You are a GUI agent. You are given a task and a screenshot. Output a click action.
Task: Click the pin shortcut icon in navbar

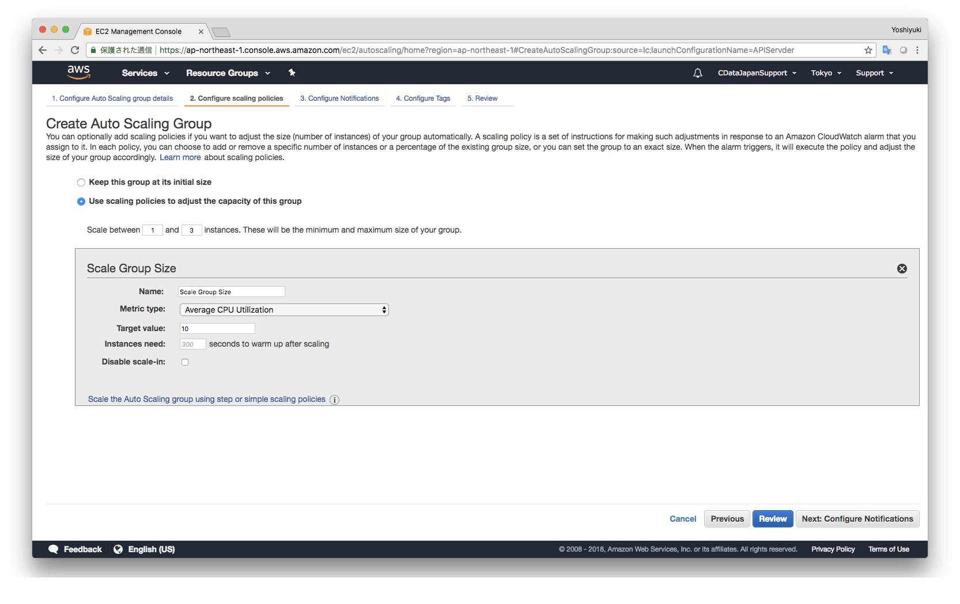292,73
